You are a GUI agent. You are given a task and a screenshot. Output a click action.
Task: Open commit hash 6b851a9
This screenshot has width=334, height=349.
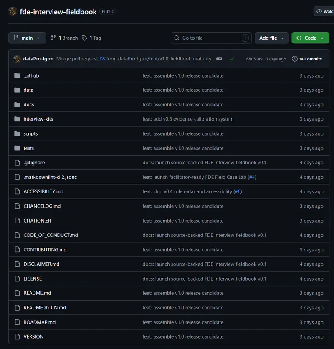tap(254, 59)
